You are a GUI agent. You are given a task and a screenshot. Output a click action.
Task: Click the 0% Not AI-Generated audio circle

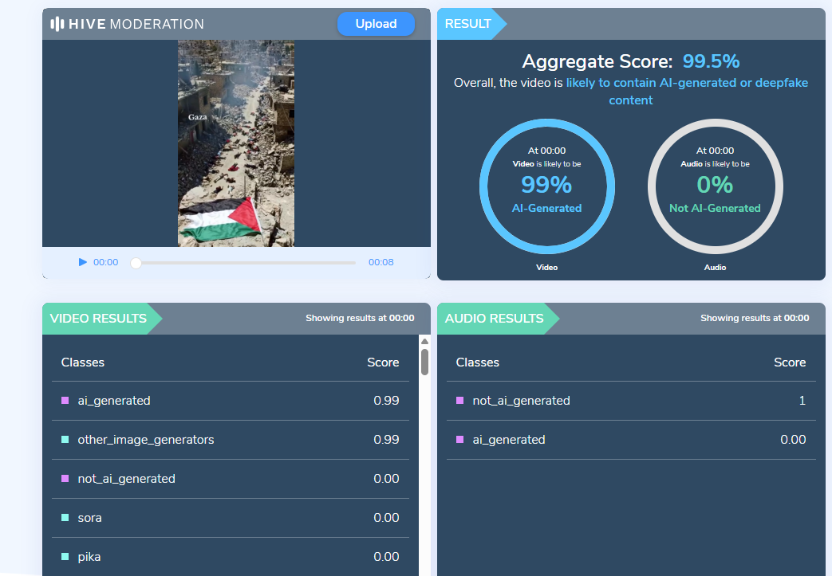(715, 186)
